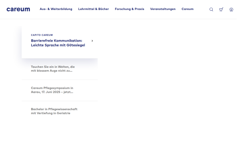Image resolution: width=240 pixels, height=150 pixels.
Task: Click the careum logo
Action: click(18, 9)
